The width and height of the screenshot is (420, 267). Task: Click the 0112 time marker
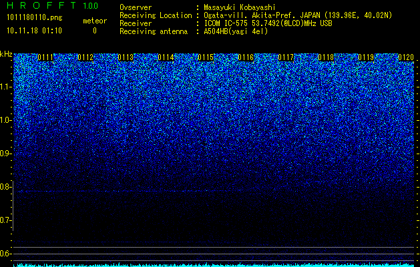[x=85, y=57]
